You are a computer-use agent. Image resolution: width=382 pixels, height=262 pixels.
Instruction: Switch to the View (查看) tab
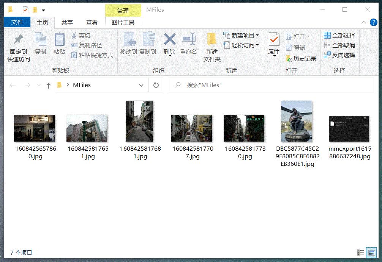pyautogui.click(x=92, y=23)
